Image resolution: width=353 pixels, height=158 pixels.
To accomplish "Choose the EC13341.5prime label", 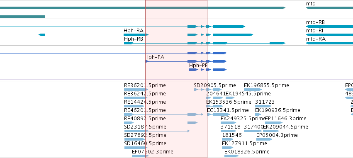I will pyautogui.click(x=228, y=110).
